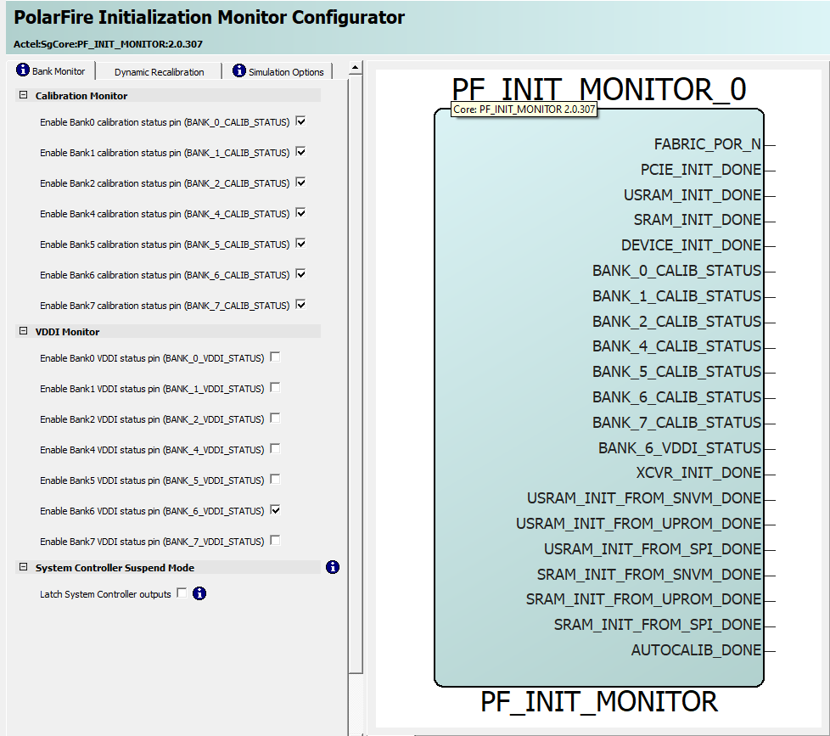Click the info icon on Simulation Options tab

[x=239, y=71]
